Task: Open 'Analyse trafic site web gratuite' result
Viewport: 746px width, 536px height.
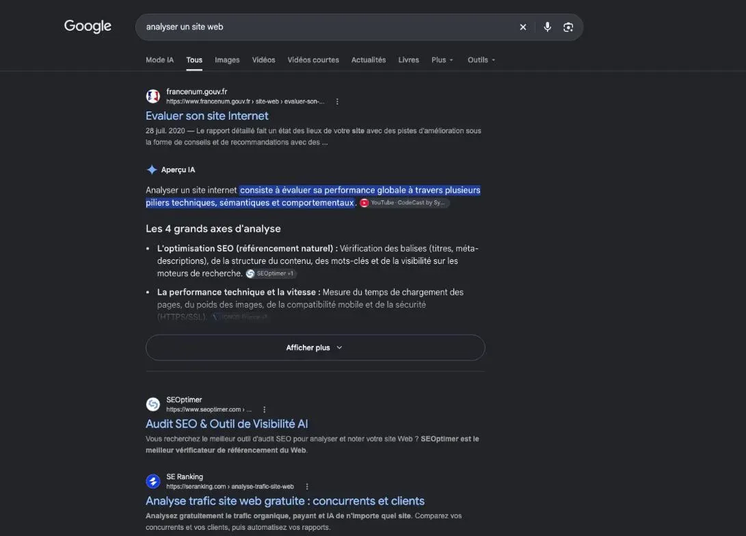Action: click(285, 501)
